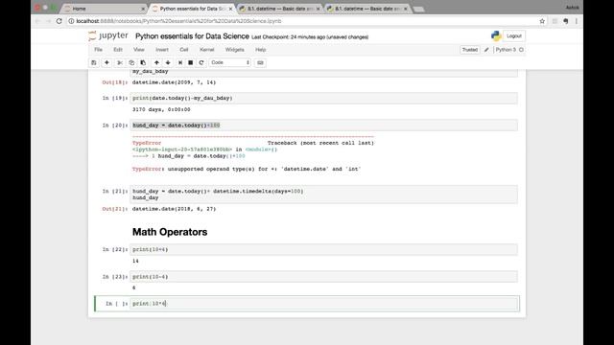Click output datetime.date(2009, 7, 14)
Image resolution: width=614 pixels, height=345 pixels.
click(x=175, y=82)
